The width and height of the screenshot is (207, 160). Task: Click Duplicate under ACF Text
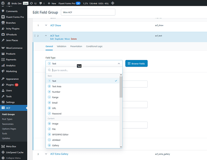coord(59,39)
